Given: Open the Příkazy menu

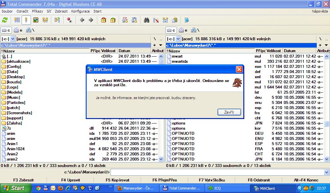Looking at the screenshot, I should click(37, 11).
